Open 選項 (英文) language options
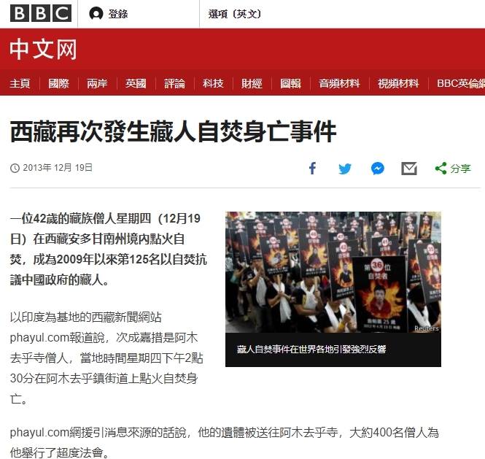The height and width of the screenshot is (459, 485). [x=235, y=14]
